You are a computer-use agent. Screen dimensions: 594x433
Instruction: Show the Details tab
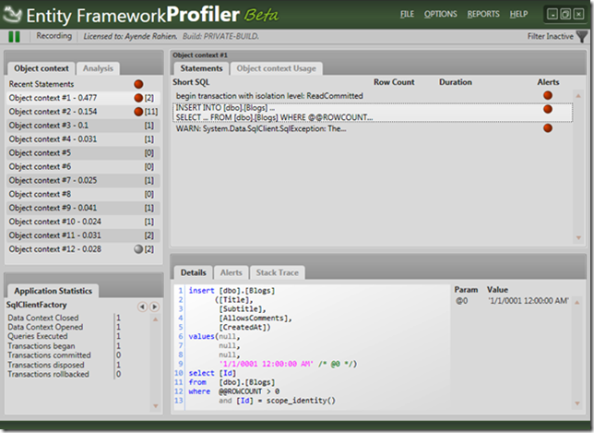click(x=193, y=272)
